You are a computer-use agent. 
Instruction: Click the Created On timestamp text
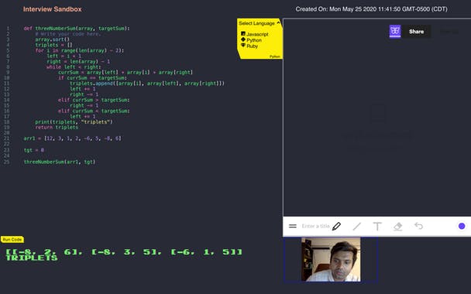coord(371,9)
